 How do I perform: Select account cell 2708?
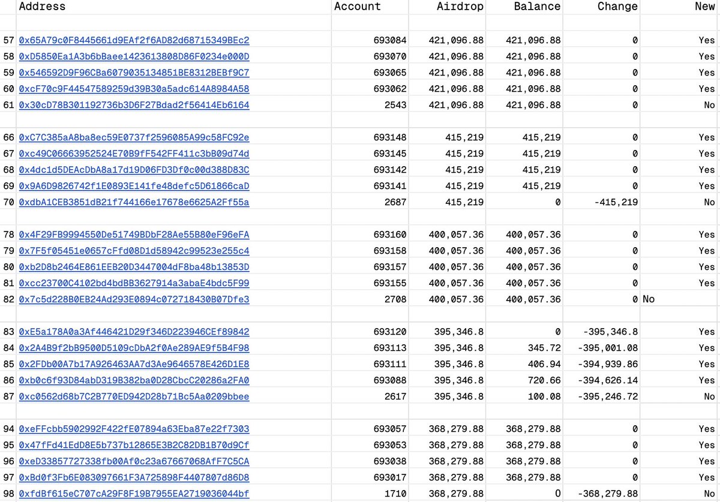[x=395, y=299]
